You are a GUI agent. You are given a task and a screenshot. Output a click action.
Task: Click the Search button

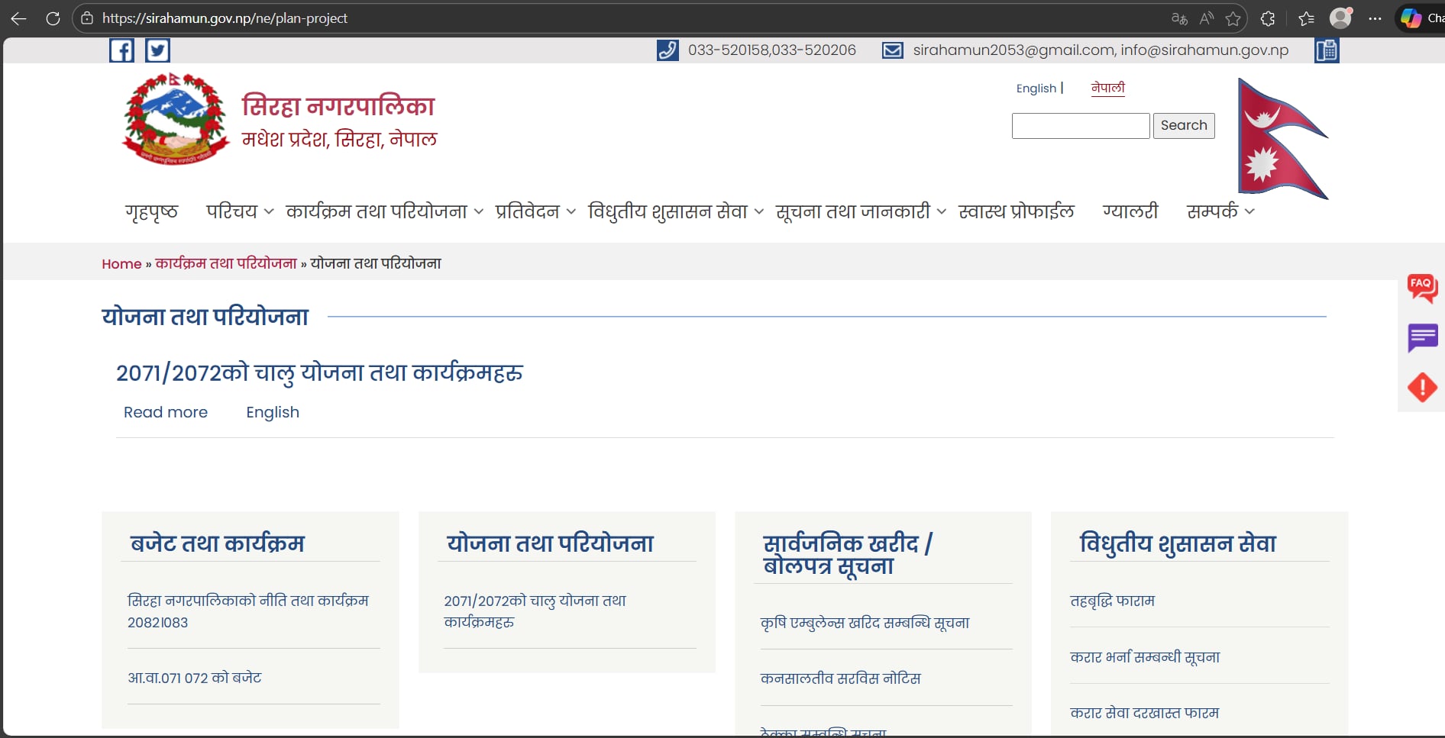click(1183, 125)
